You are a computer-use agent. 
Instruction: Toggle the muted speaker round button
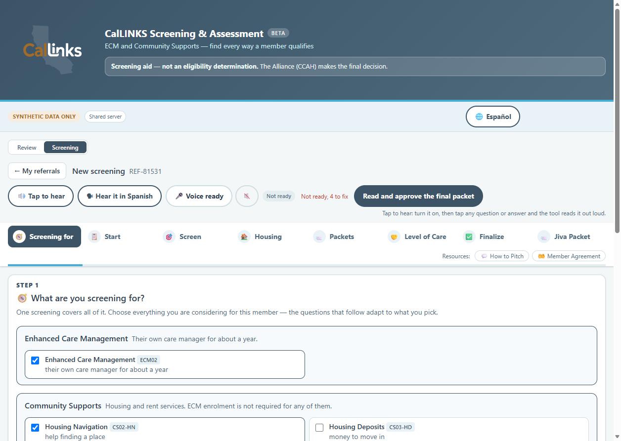click(x=247, y=196)
